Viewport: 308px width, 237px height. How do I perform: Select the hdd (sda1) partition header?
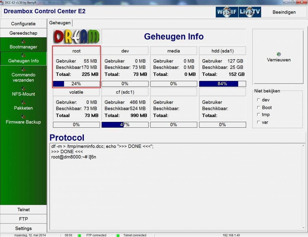tap(222, 51)
